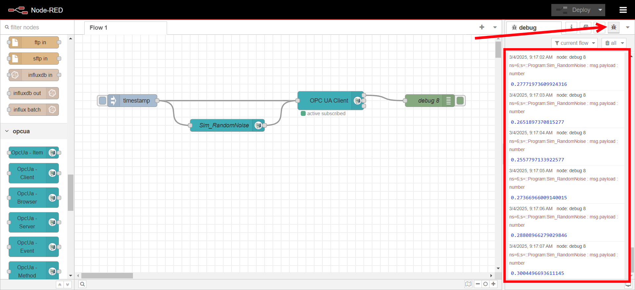This screenshot has width=635, height=290.
Task: Open the clear all messages dropdown arrow
Action: point(622,43)
